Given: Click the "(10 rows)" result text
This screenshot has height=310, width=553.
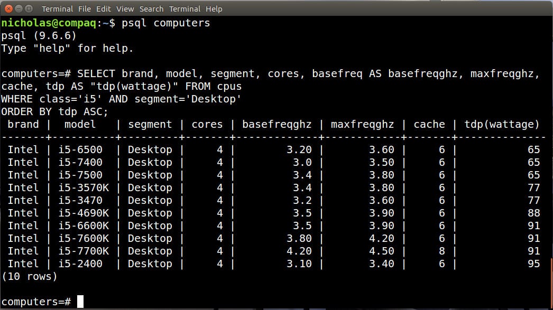Looking at the screenshot, I should [x=29, y=276].
